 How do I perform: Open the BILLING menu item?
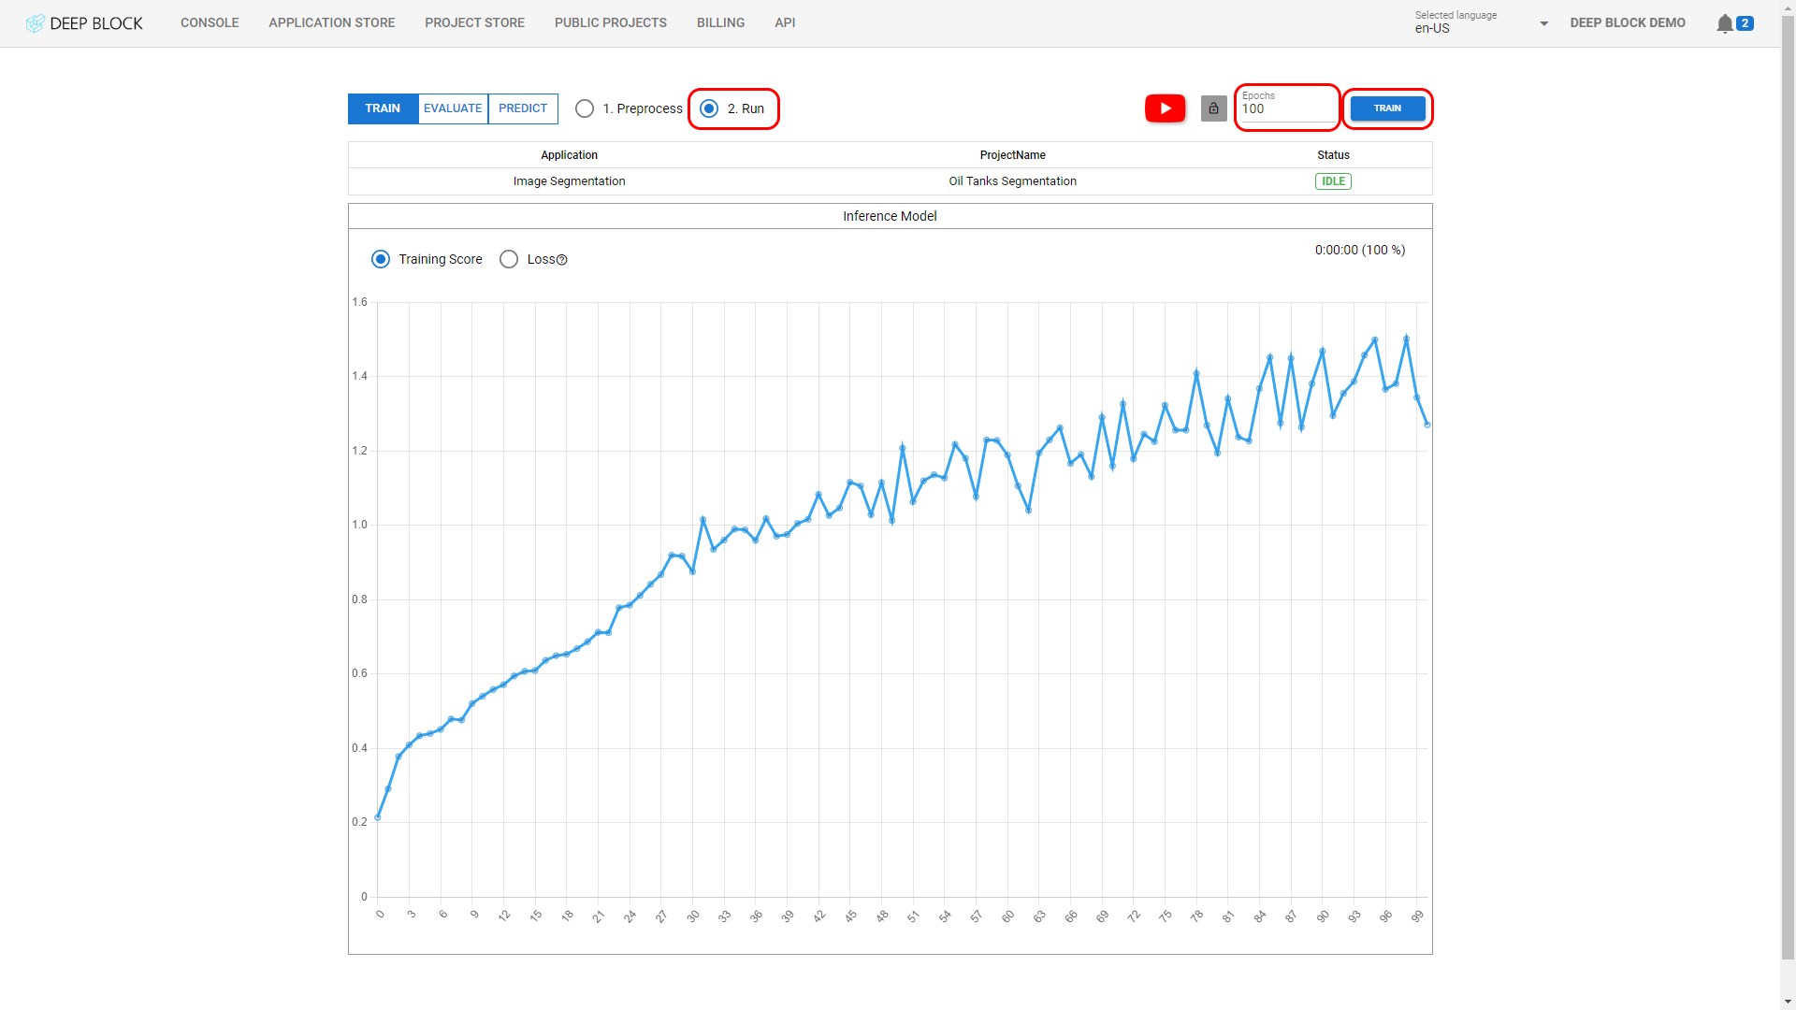pyautogui.click(x=720, y=22)
